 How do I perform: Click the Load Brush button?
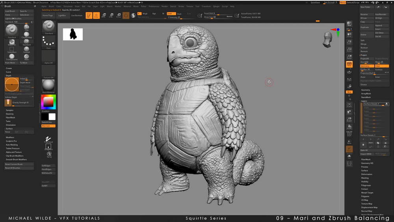(x=11, y=11)
